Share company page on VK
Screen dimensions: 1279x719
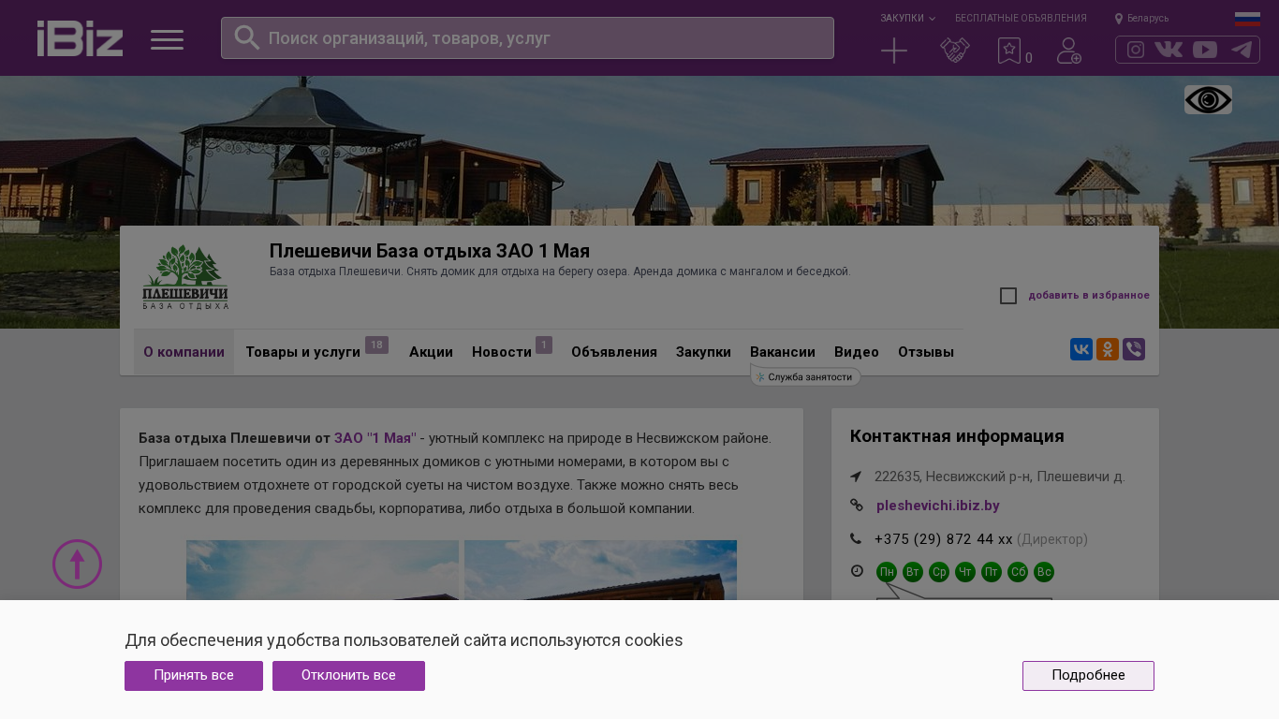[x=1081, y=349]
